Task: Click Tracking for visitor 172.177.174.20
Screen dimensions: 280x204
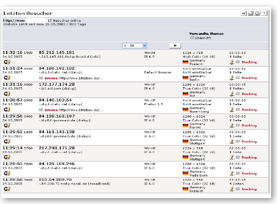Action: coord(249,94)
